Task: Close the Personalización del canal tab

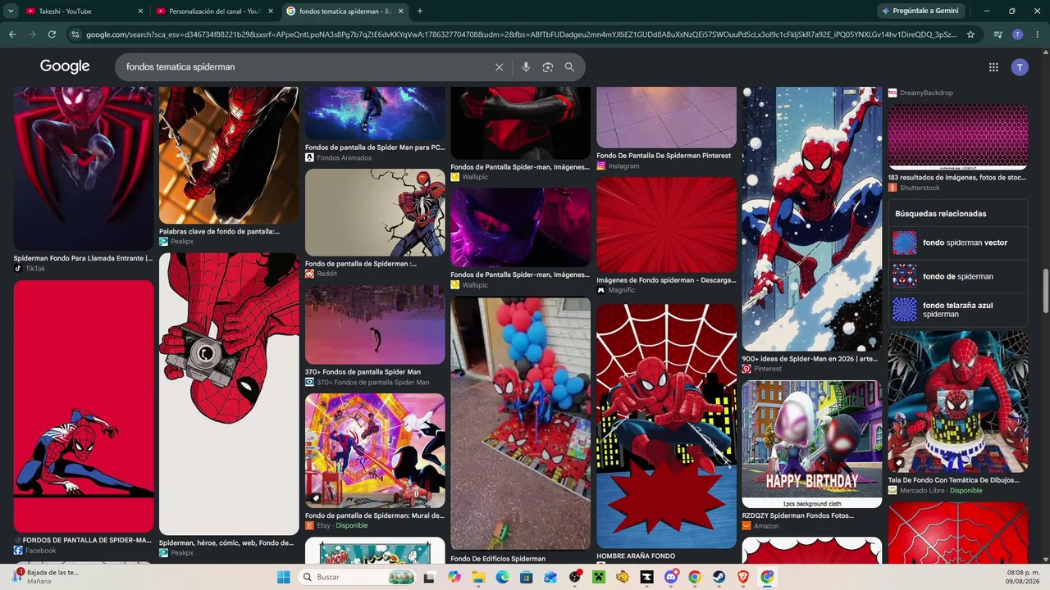Action: 270,11
